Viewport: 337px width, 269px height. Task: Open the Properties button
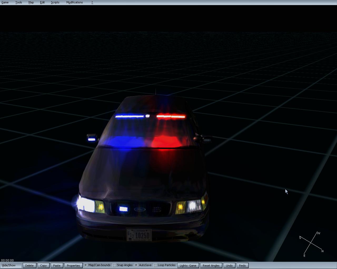click(73, 266)
